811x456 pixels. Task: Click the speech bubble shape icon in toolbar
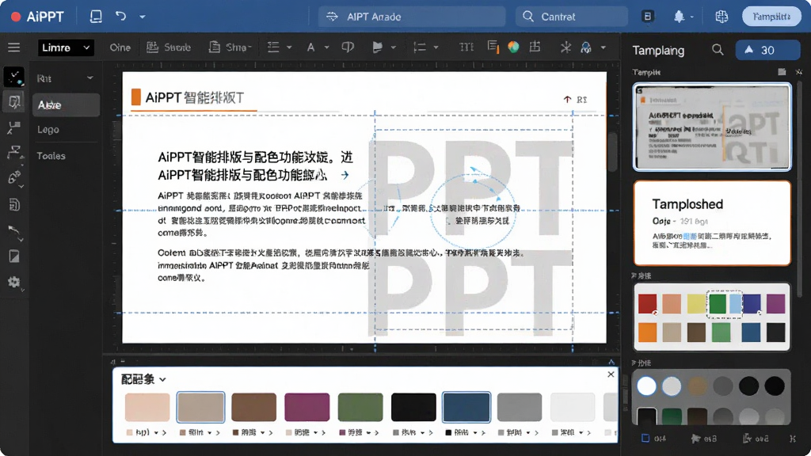point(348,47)
